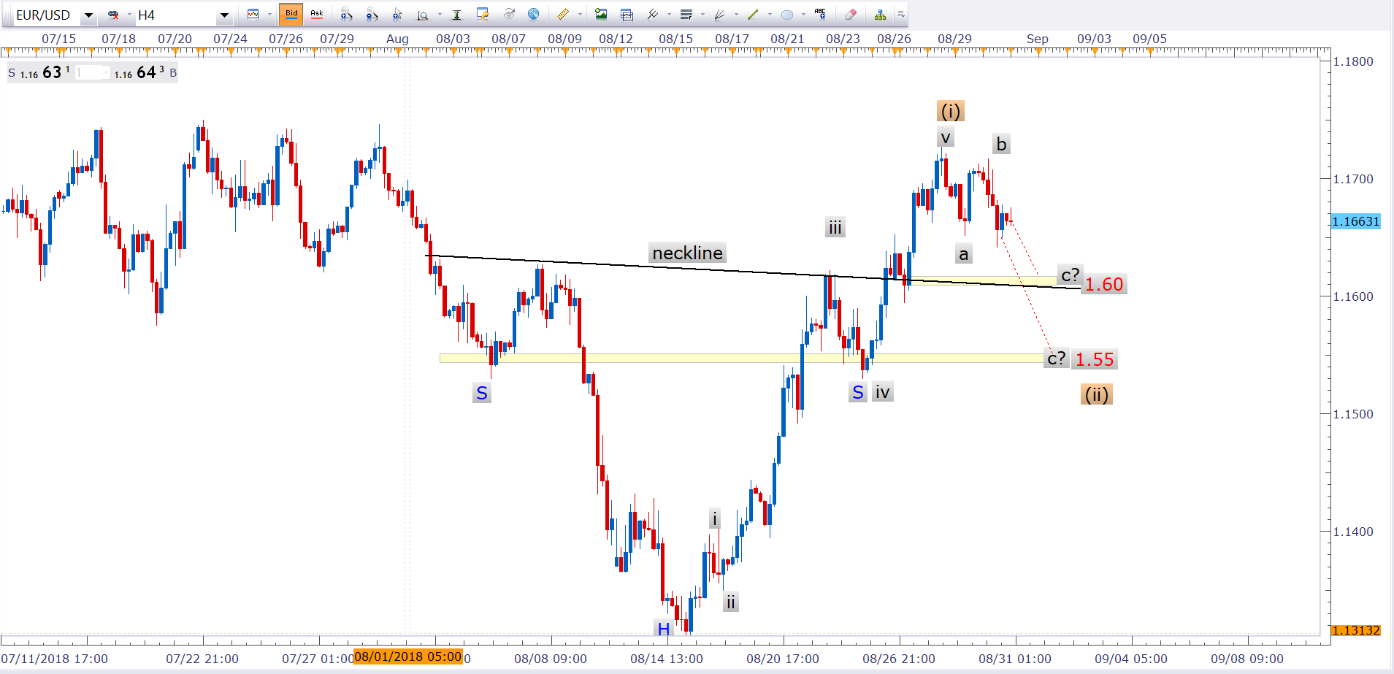Select the green trend line tool
The image size is (1394, 674).
[753, 15]
